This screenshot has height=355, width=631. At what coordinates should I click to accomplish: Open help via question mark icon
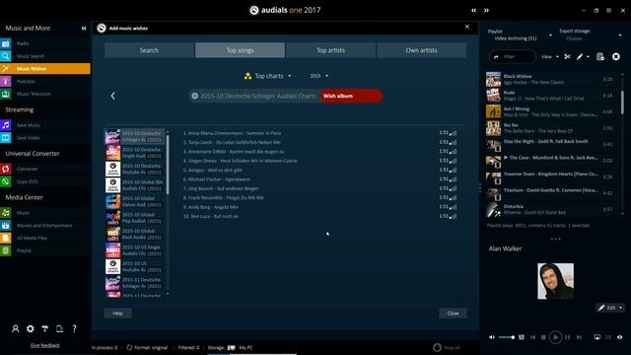[75, 328]
